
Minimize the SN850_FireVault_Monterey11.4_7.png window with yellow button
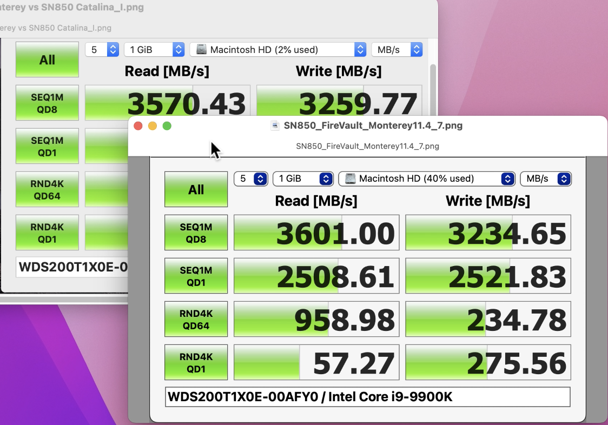153,126
